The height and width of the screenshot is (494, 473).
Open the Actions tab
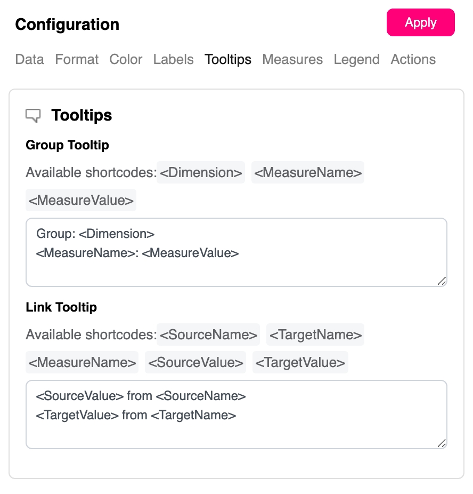[413, 59]
